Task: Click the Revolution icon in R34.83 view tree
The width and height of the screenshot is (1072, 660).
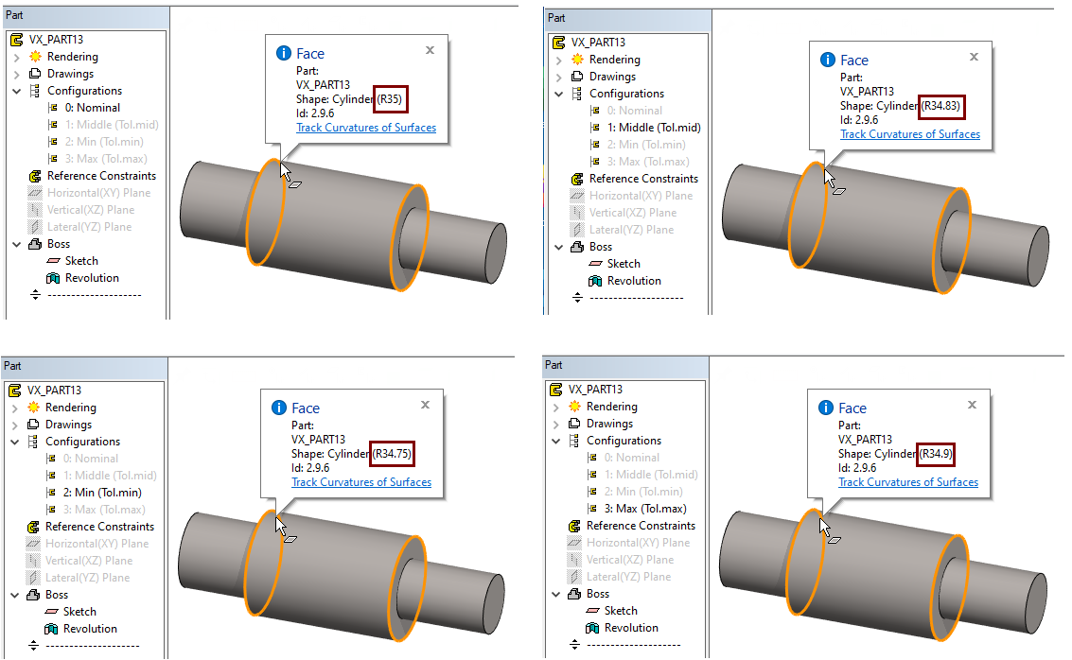Action: 595,281
